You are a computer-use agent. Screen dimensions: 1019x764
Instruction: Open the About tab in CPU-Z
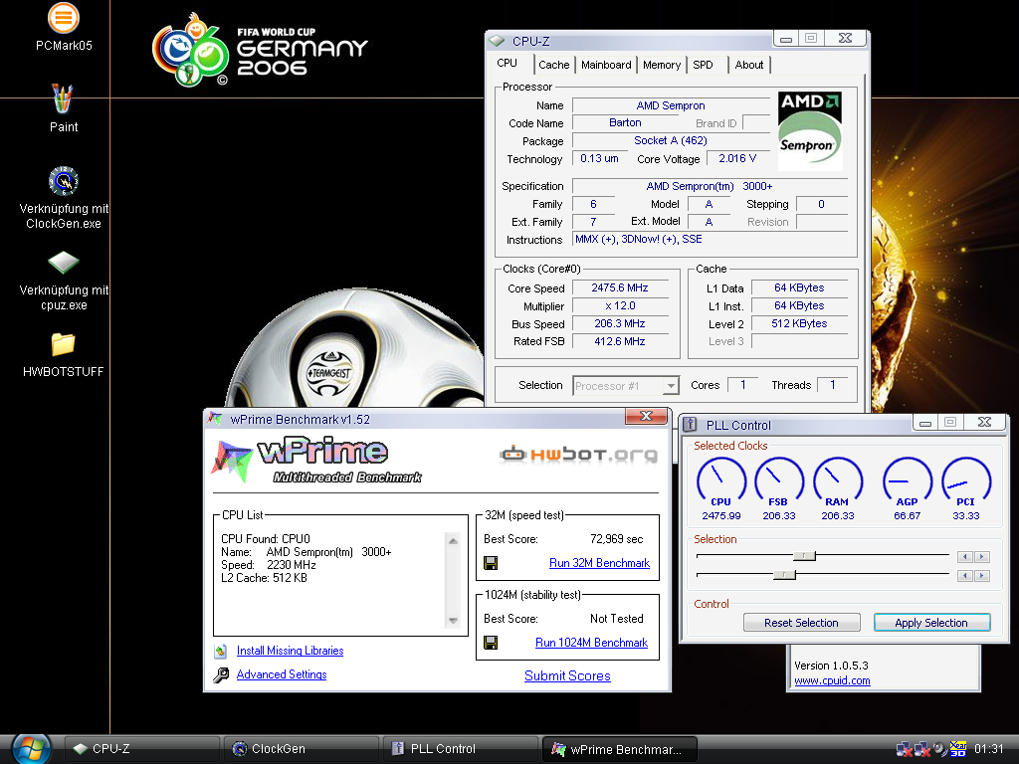pyautogui.click(x=749, y=65)
